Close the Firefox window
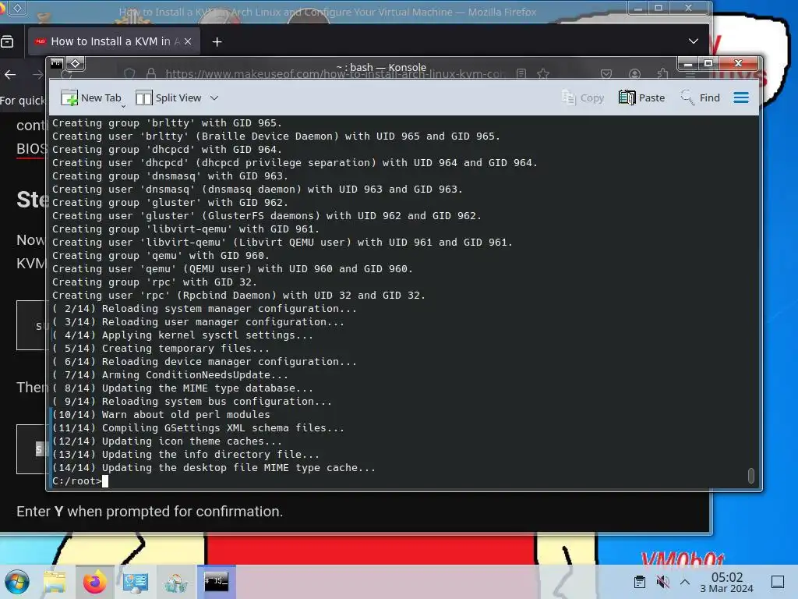This screenshot has width=798, height=599. 689,8
